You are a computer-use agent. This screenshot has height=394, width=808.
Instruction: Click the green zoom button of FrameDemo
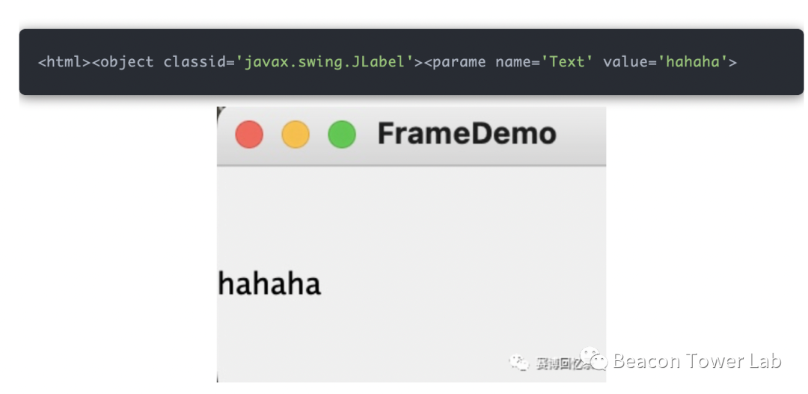click(x=342, y=135)
